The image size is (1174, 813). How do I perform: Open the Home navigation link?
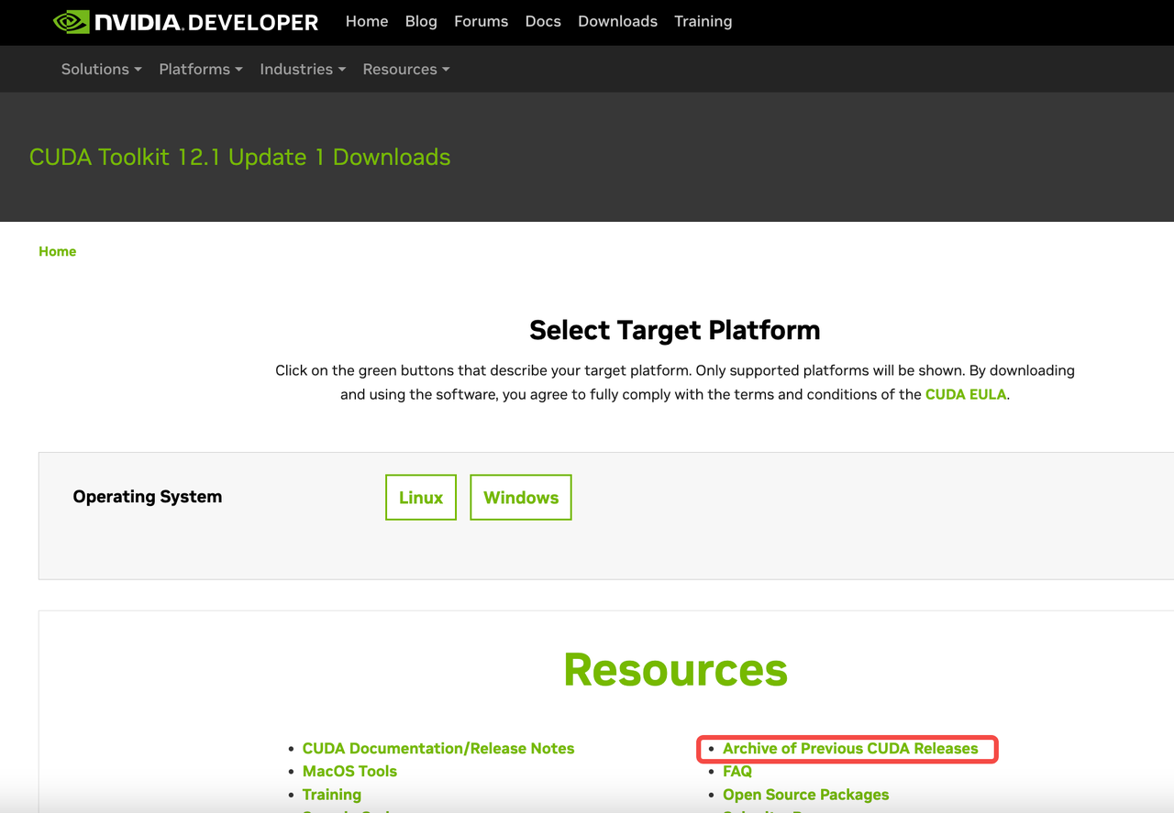[x=367, y=21]
